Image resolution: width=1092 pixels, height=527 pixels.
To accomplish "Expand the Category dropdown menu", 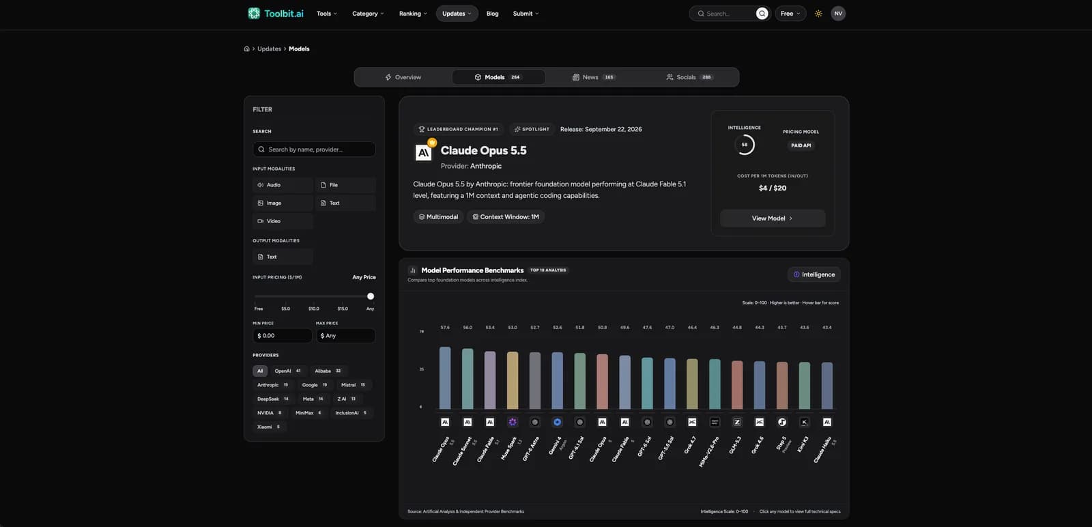I will 368,14.
